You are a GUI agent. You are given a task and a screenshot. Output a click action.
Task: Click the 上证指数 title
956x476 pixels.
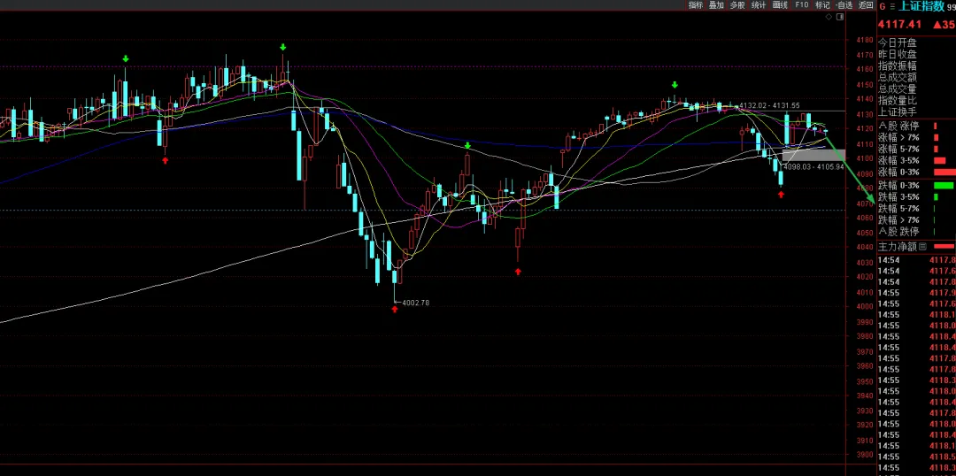921,6
